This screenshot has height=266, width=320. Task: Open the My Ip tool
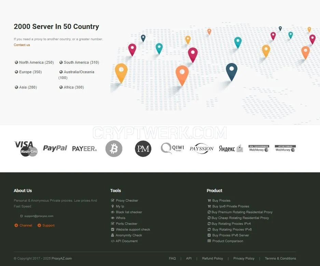pos(120,206)
